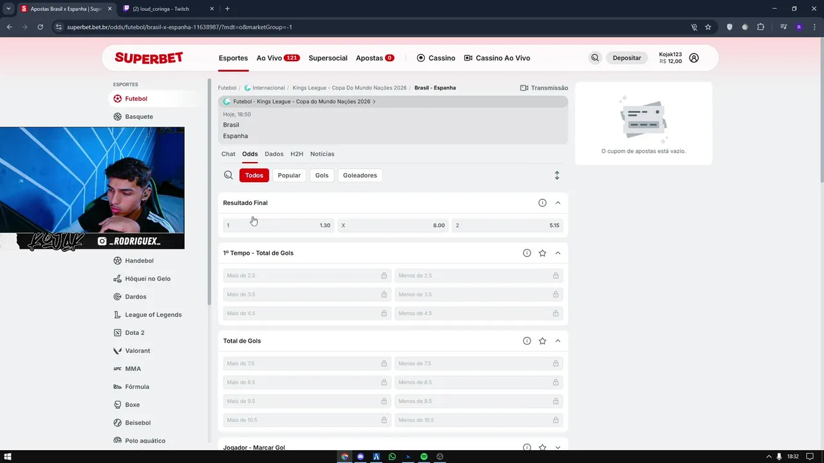Select the Gols filter chip
Image resolution: width=824 pixels, height=463 pixels.
(x=322, y=175)
